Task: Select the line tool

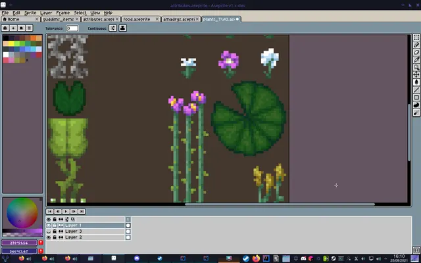Action: point(416,90)
